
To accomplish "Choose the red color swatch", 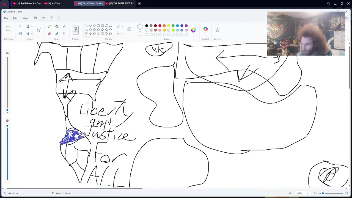I will point(160,26).
